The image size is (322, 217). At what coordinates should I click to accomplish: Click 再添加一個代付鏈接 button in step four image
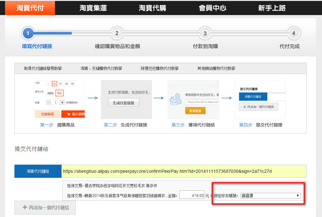tap(259, 107)
